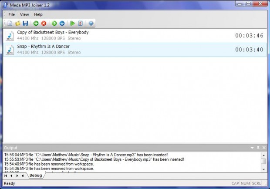This screenshot has height=189, width=270.
Task: Click the Output scrollbar thumb
Action: click(263, 161)
